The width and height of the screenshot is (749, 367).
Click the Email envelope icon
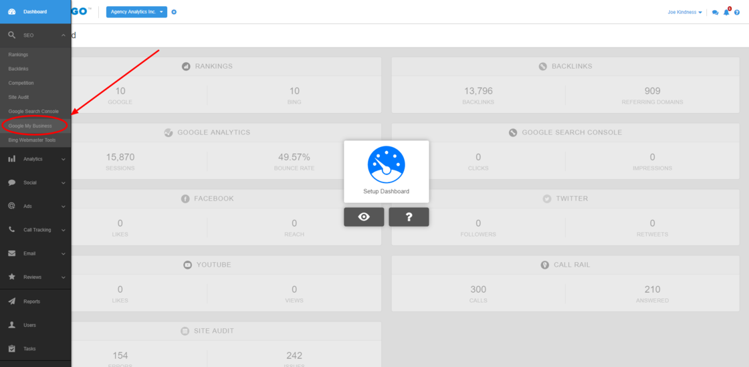(12, 253)
